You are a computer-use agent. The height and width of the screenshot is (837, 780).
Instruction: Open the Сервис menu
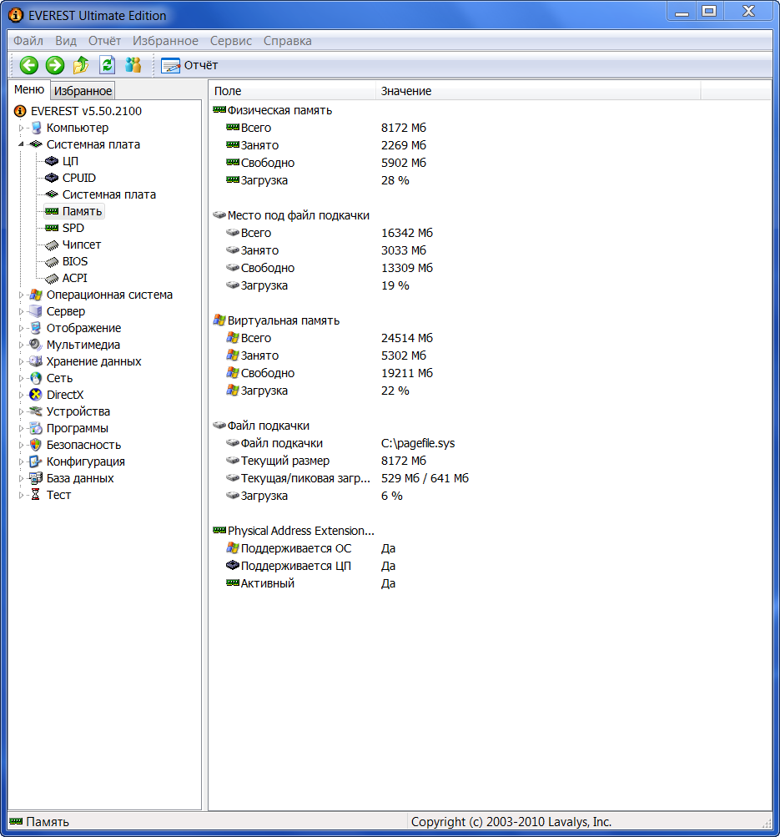(230, 41)
